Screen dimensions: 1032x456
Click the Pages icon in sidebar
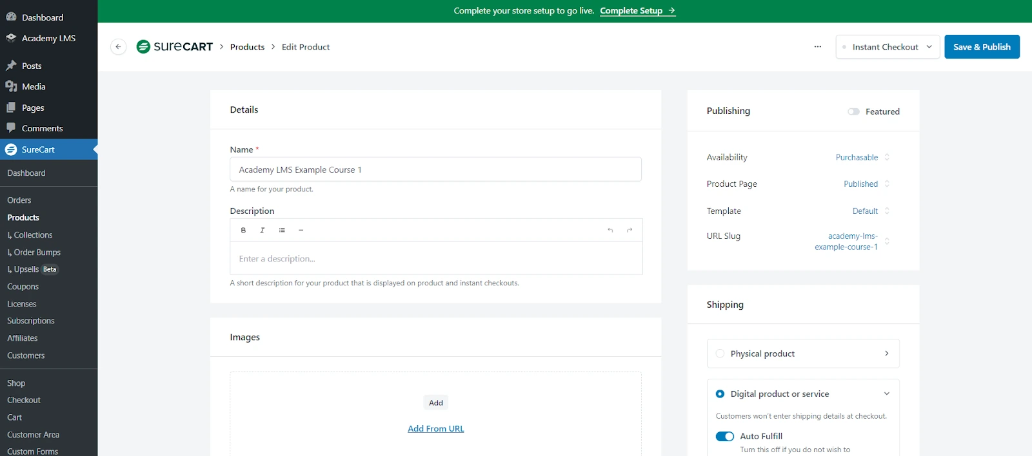(11, 108)
